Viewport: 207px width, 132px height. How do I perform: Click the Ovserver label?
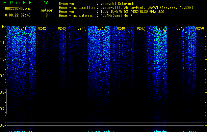pyautogui.click(x=67, y=4)
